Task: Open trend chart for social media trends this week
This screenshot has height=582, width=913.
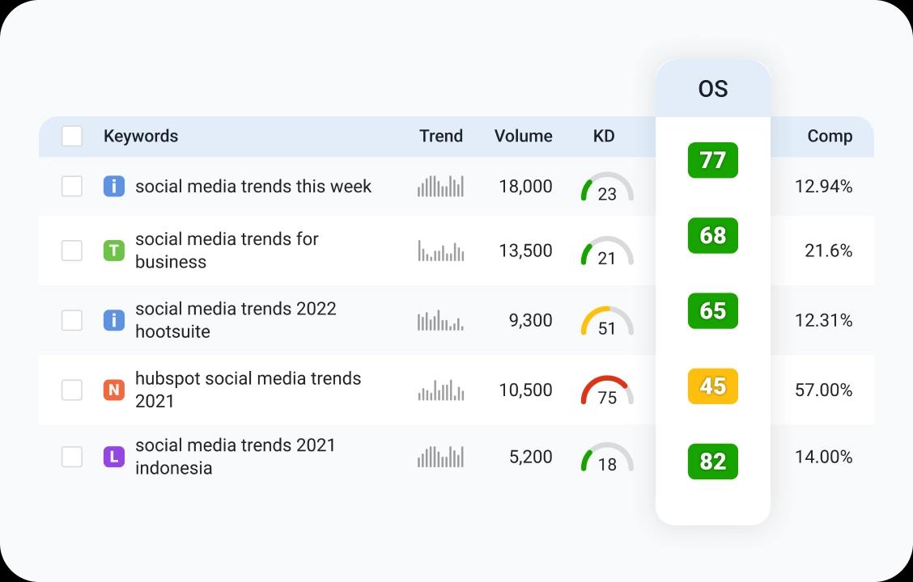Action: pos(440,187)
